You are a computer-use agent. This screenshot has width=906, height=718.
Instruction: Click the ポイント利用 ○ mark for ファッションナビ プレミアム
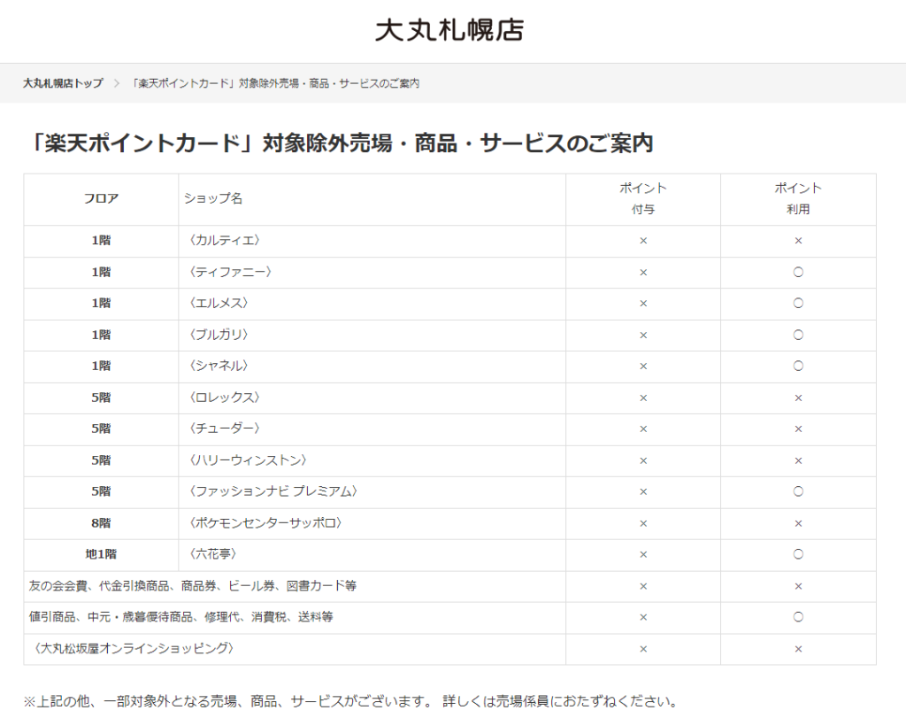pos(798,491)
